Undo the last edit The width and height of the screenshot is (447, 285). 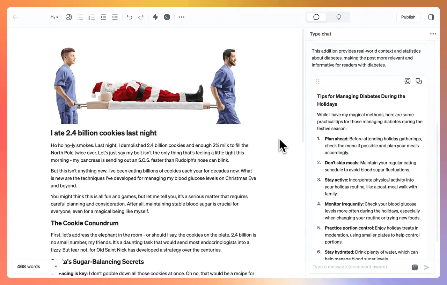tap(130, 17)
